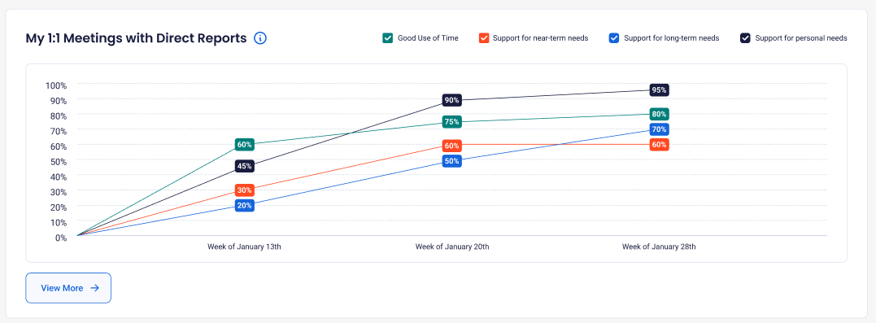Click the dark 90% data point
The width and height of the screenshot is (876, 323).
451,100
